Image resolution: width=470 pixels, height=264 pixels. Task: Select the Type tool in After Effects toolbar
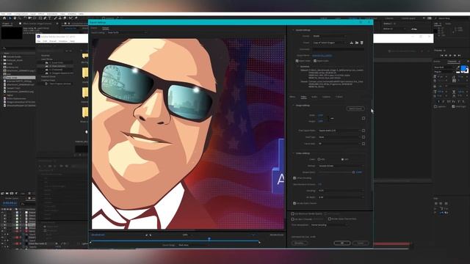point(50,18)
